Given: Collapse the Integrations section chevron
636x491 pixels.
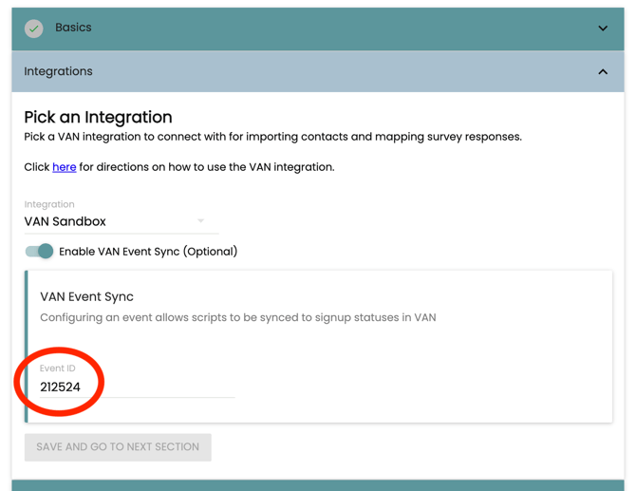Looking at the screenshot, I should (x=603, y=72).
